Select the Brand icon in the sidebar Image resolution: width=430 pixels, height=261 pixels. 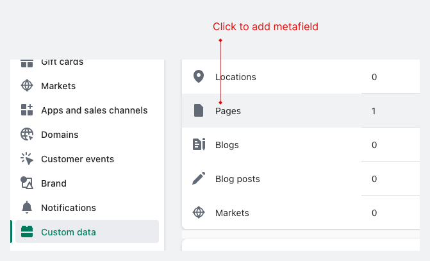pos(27,183)
